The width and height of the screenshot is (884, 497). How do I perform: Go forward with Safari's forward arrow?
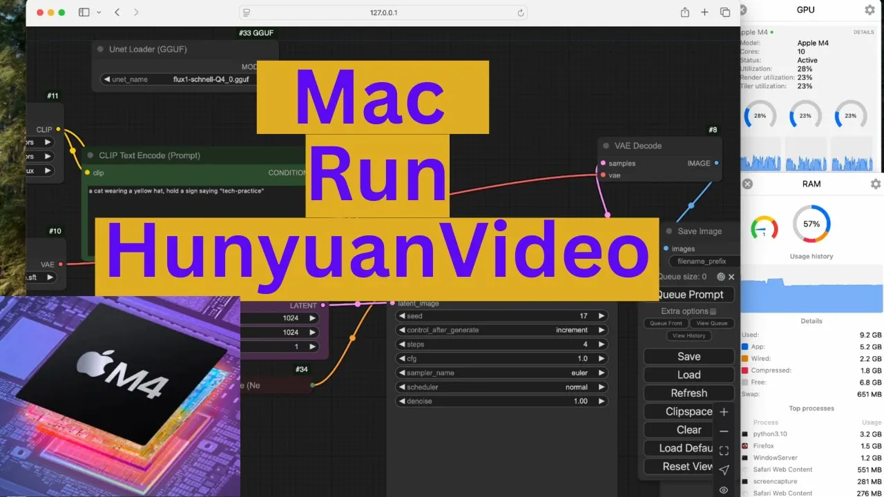(136, 12)
